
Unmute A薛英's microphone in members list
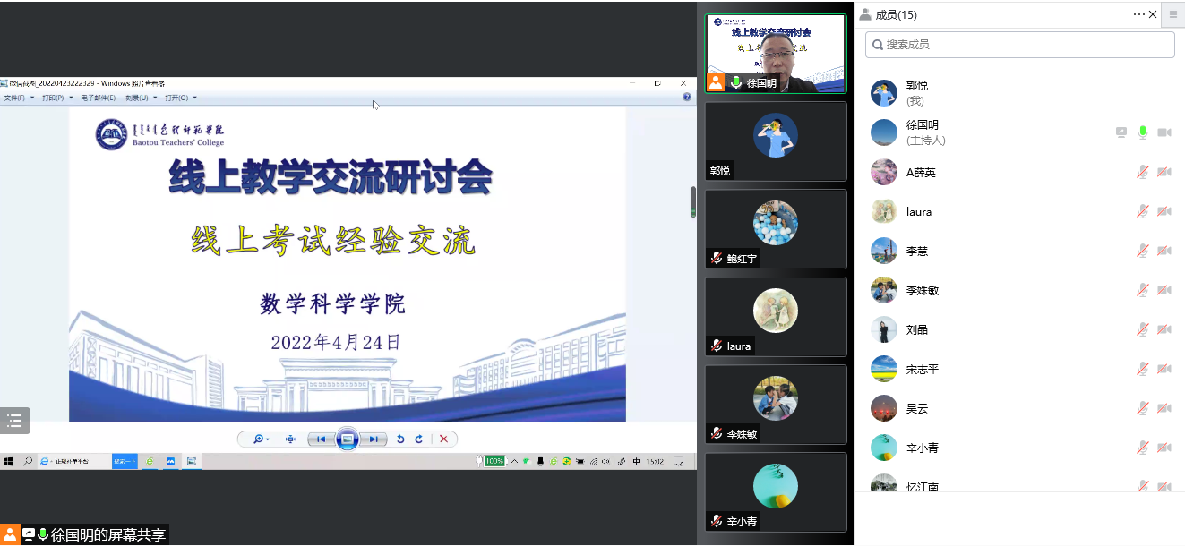pyautogui.click(x=1143, y=172)
